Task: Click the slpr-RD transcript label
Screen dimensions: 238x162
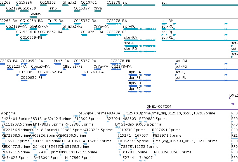Action: click(x=131, y=49)
